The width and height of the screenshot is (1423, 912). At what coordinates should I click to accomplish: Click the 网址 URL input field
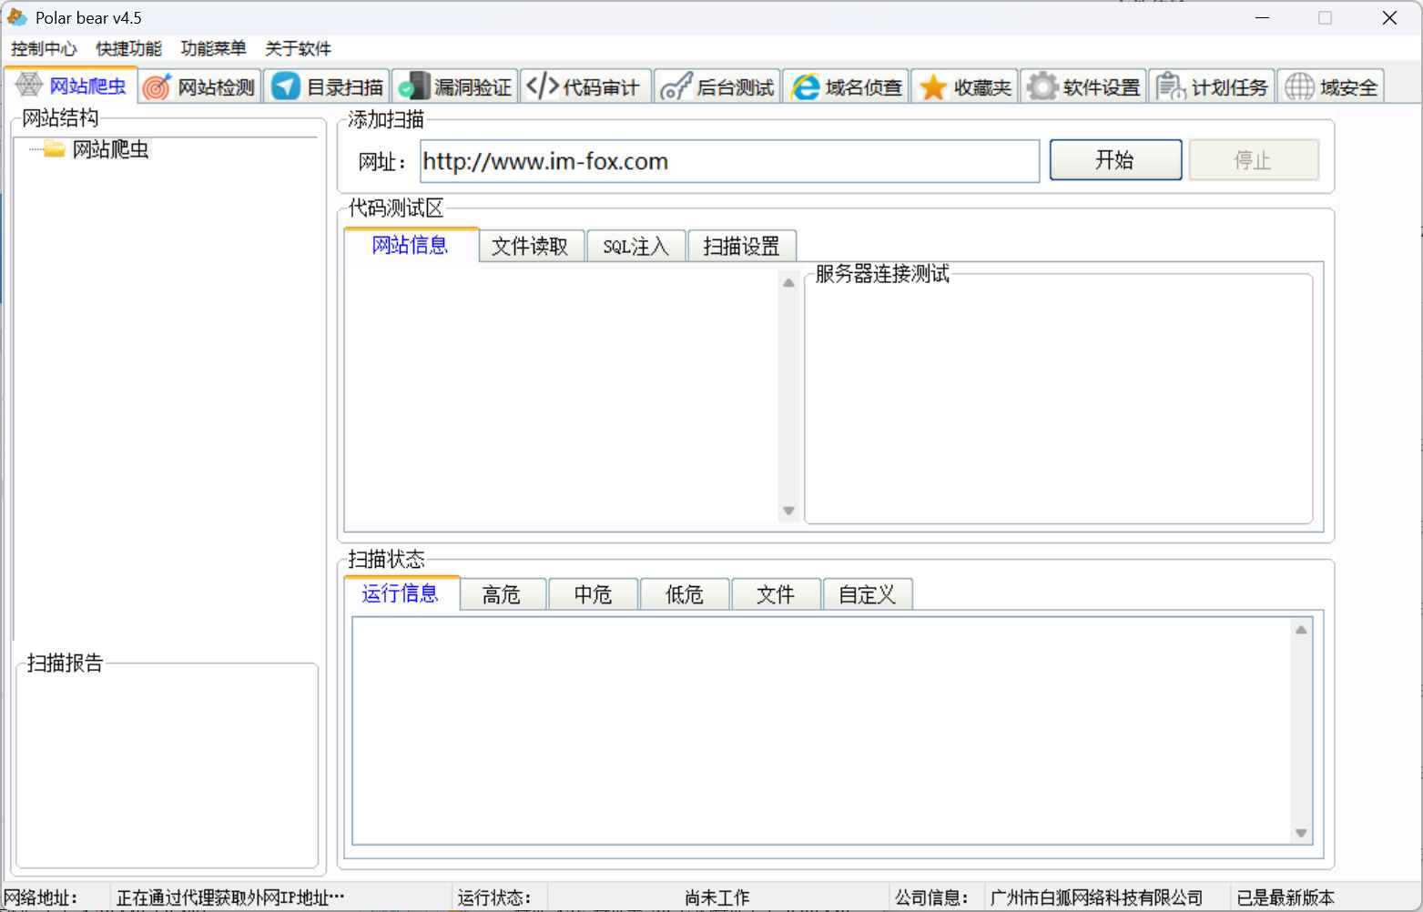(728, 161)
